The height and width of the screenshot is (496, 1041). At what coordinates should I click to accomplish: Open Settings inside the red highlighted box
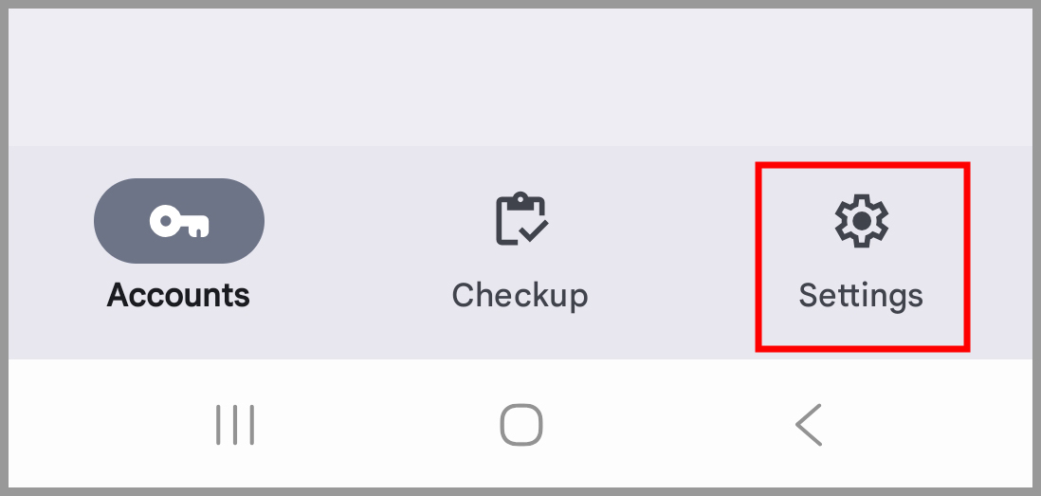861,256
